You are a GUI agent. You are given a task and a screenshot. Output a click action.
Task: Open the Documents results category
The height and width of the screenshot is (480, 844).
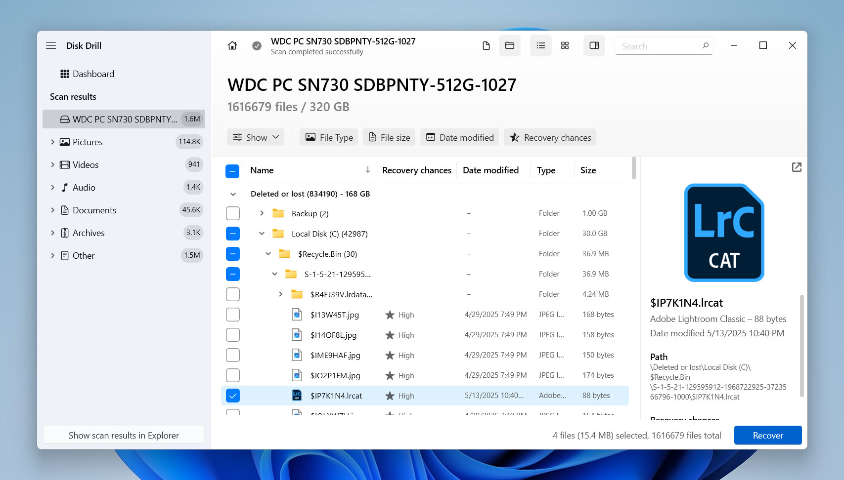[x=124, y=210]
